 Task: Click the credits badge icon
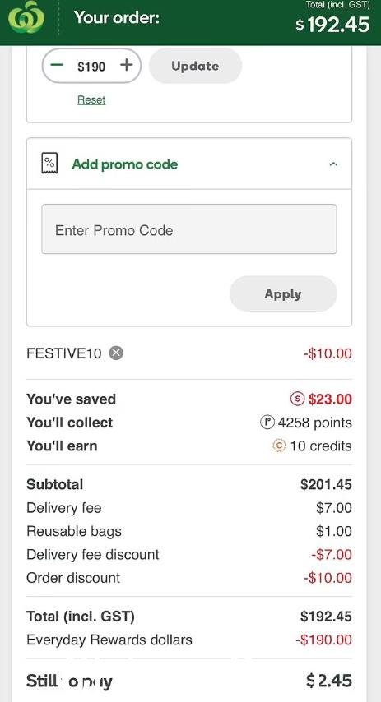(279, 446)
